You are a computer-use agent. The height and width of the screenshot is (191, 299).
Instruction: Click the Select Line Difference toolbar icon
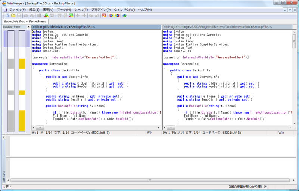tap(39, 16)
